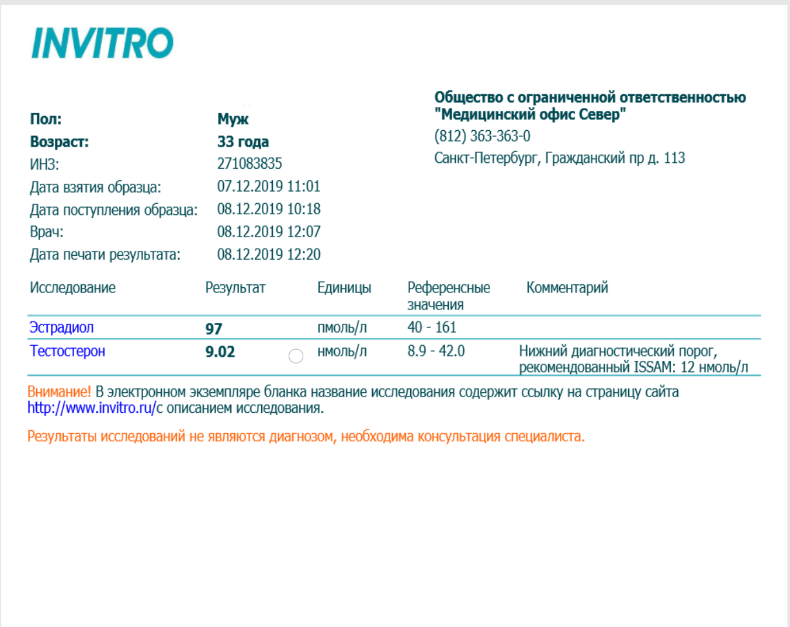This screenshot has height=627, width=790.
Task: Click the Комментарий column header
Action: pos(567,288)
